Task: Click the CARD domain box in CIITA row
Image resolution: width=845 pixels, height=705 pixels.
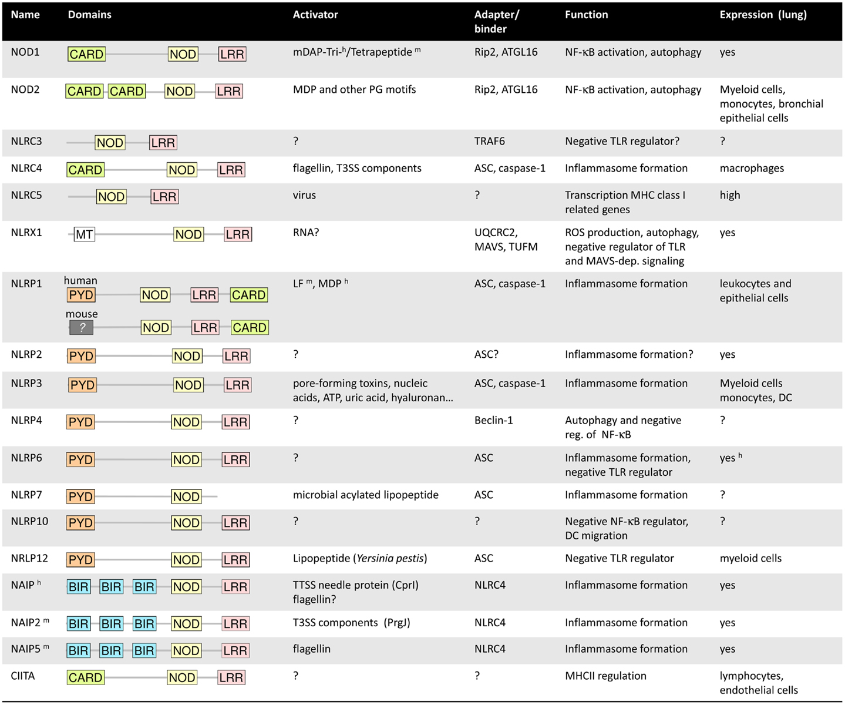Action: 85,677
